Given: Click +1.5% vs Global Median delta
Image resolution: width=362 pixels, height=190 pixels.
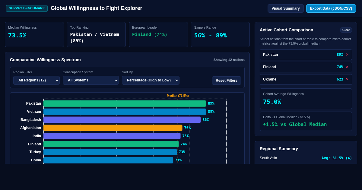Looking at the screenshot, I should 295,124.
